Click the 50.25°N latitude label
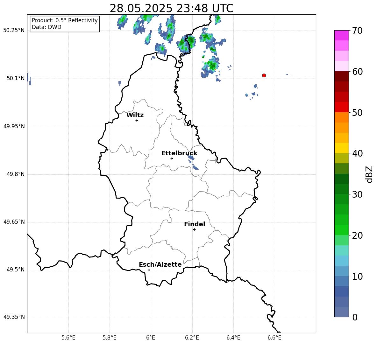Image resolution: width=377 pixels, height=344 pixels. (14, 31)
